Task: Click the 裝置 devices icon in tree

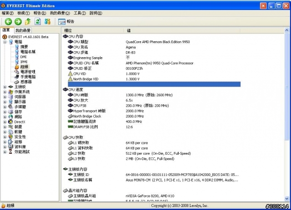Action: pyautogui.click(x=11, y=127)
